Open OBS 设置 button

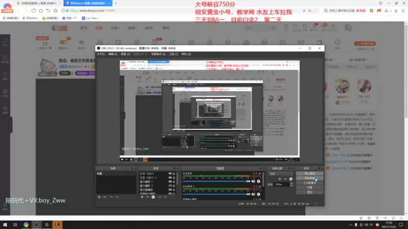pos(310,187)
